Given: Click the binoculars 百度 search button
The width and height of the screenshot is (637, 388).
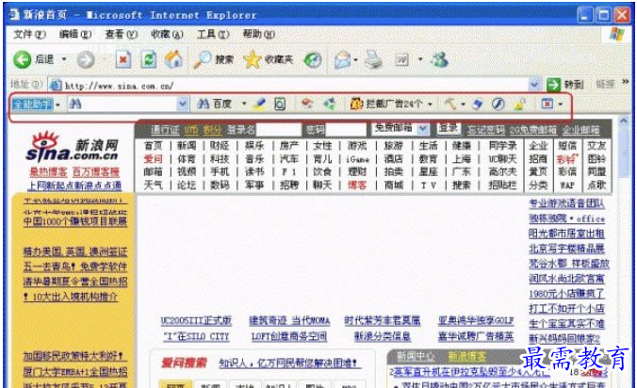Looking at the screenshot, I should (214, 104).
